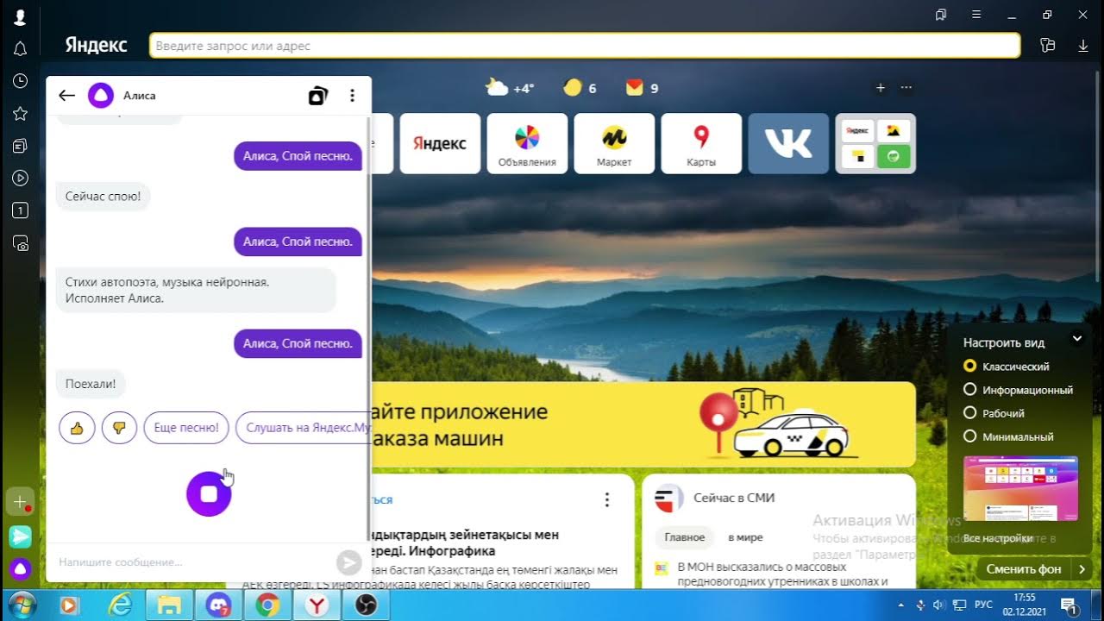
Task: Open tableau more options ellipsis
Action: point(906,87)
